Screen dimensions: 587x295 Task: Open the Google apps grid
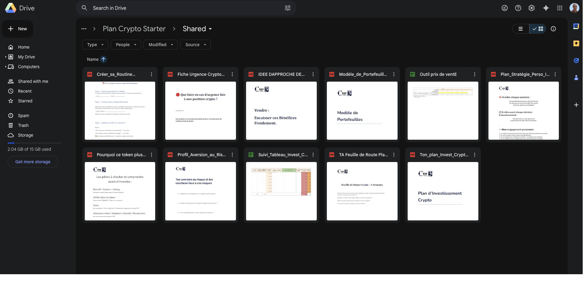(560, 8)
